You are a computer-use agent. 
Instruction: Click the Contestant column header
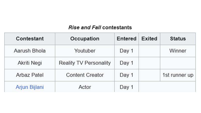tap(30, 39)
